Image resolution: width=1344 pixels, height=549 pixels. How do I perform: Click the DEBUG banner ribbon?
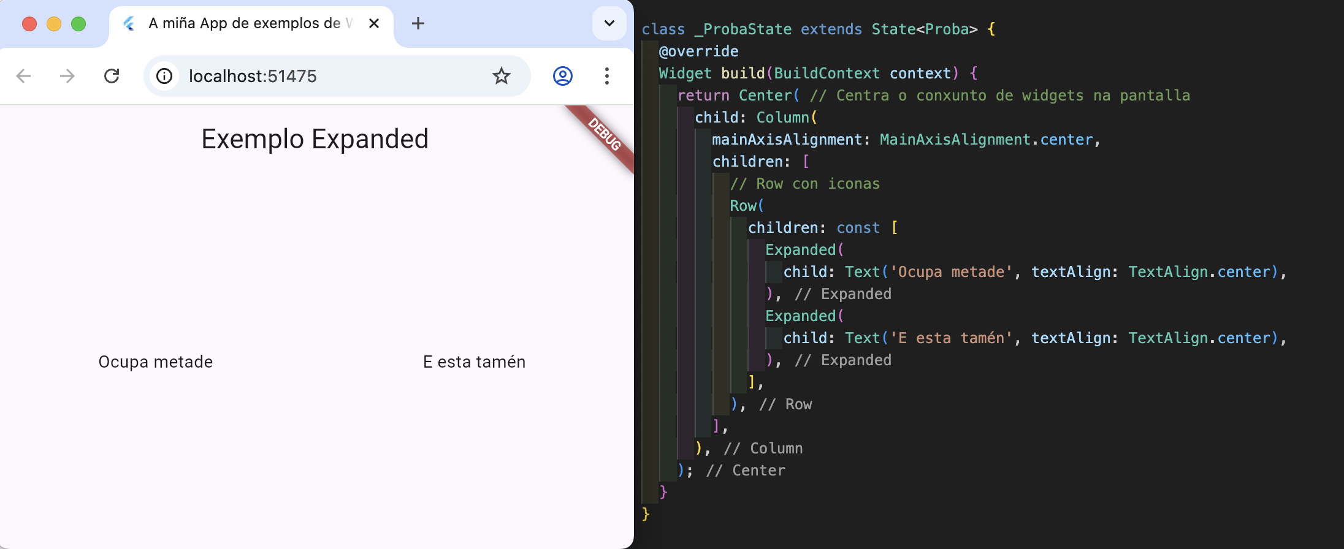click(x=605, y=135)
